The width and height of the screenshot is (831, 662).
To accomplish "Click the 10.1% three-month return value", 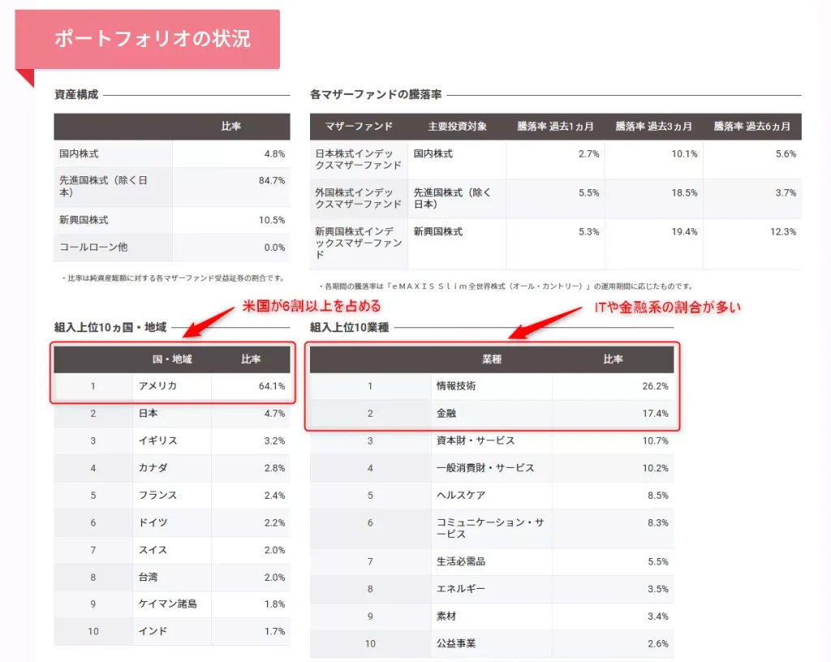I will 684,154.
